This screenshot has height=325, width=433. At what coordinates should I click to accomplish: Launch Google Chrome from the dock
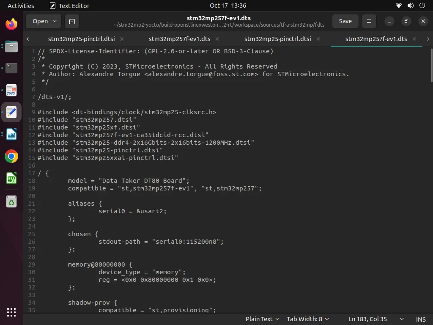click(x=11, y=157)
